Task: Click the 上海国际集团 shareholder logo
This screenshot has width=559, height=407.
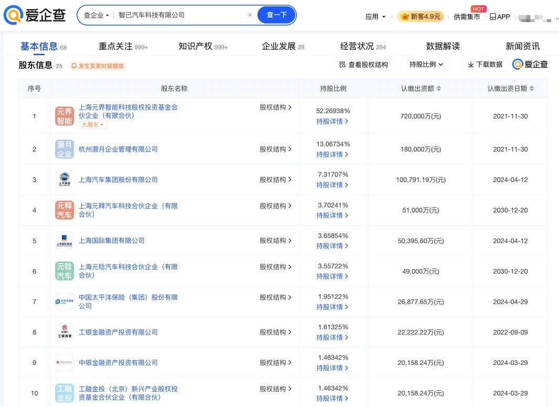Action: 65,241
